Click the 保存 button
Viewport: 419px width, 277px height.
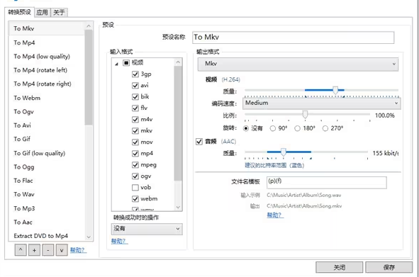click(389, 267)
